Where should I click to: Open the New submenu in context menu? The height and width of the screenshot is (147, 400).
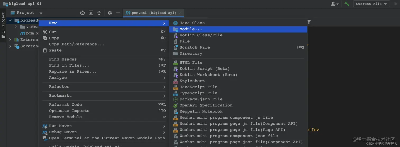[x=104, y=23]
